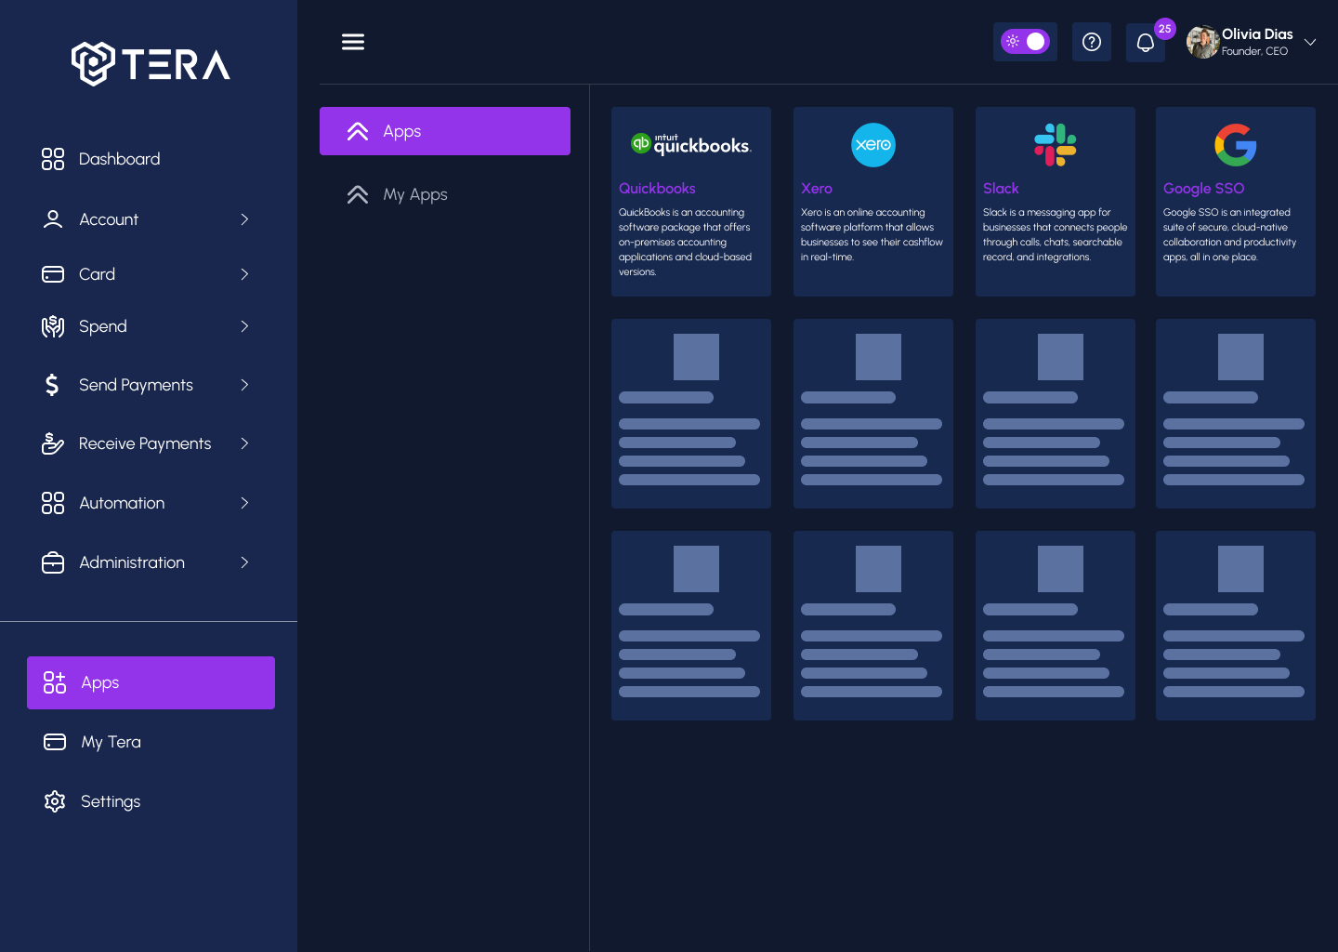Expand the Card submenu chevron
The image size is (1338, 952).
coord(244,274)
